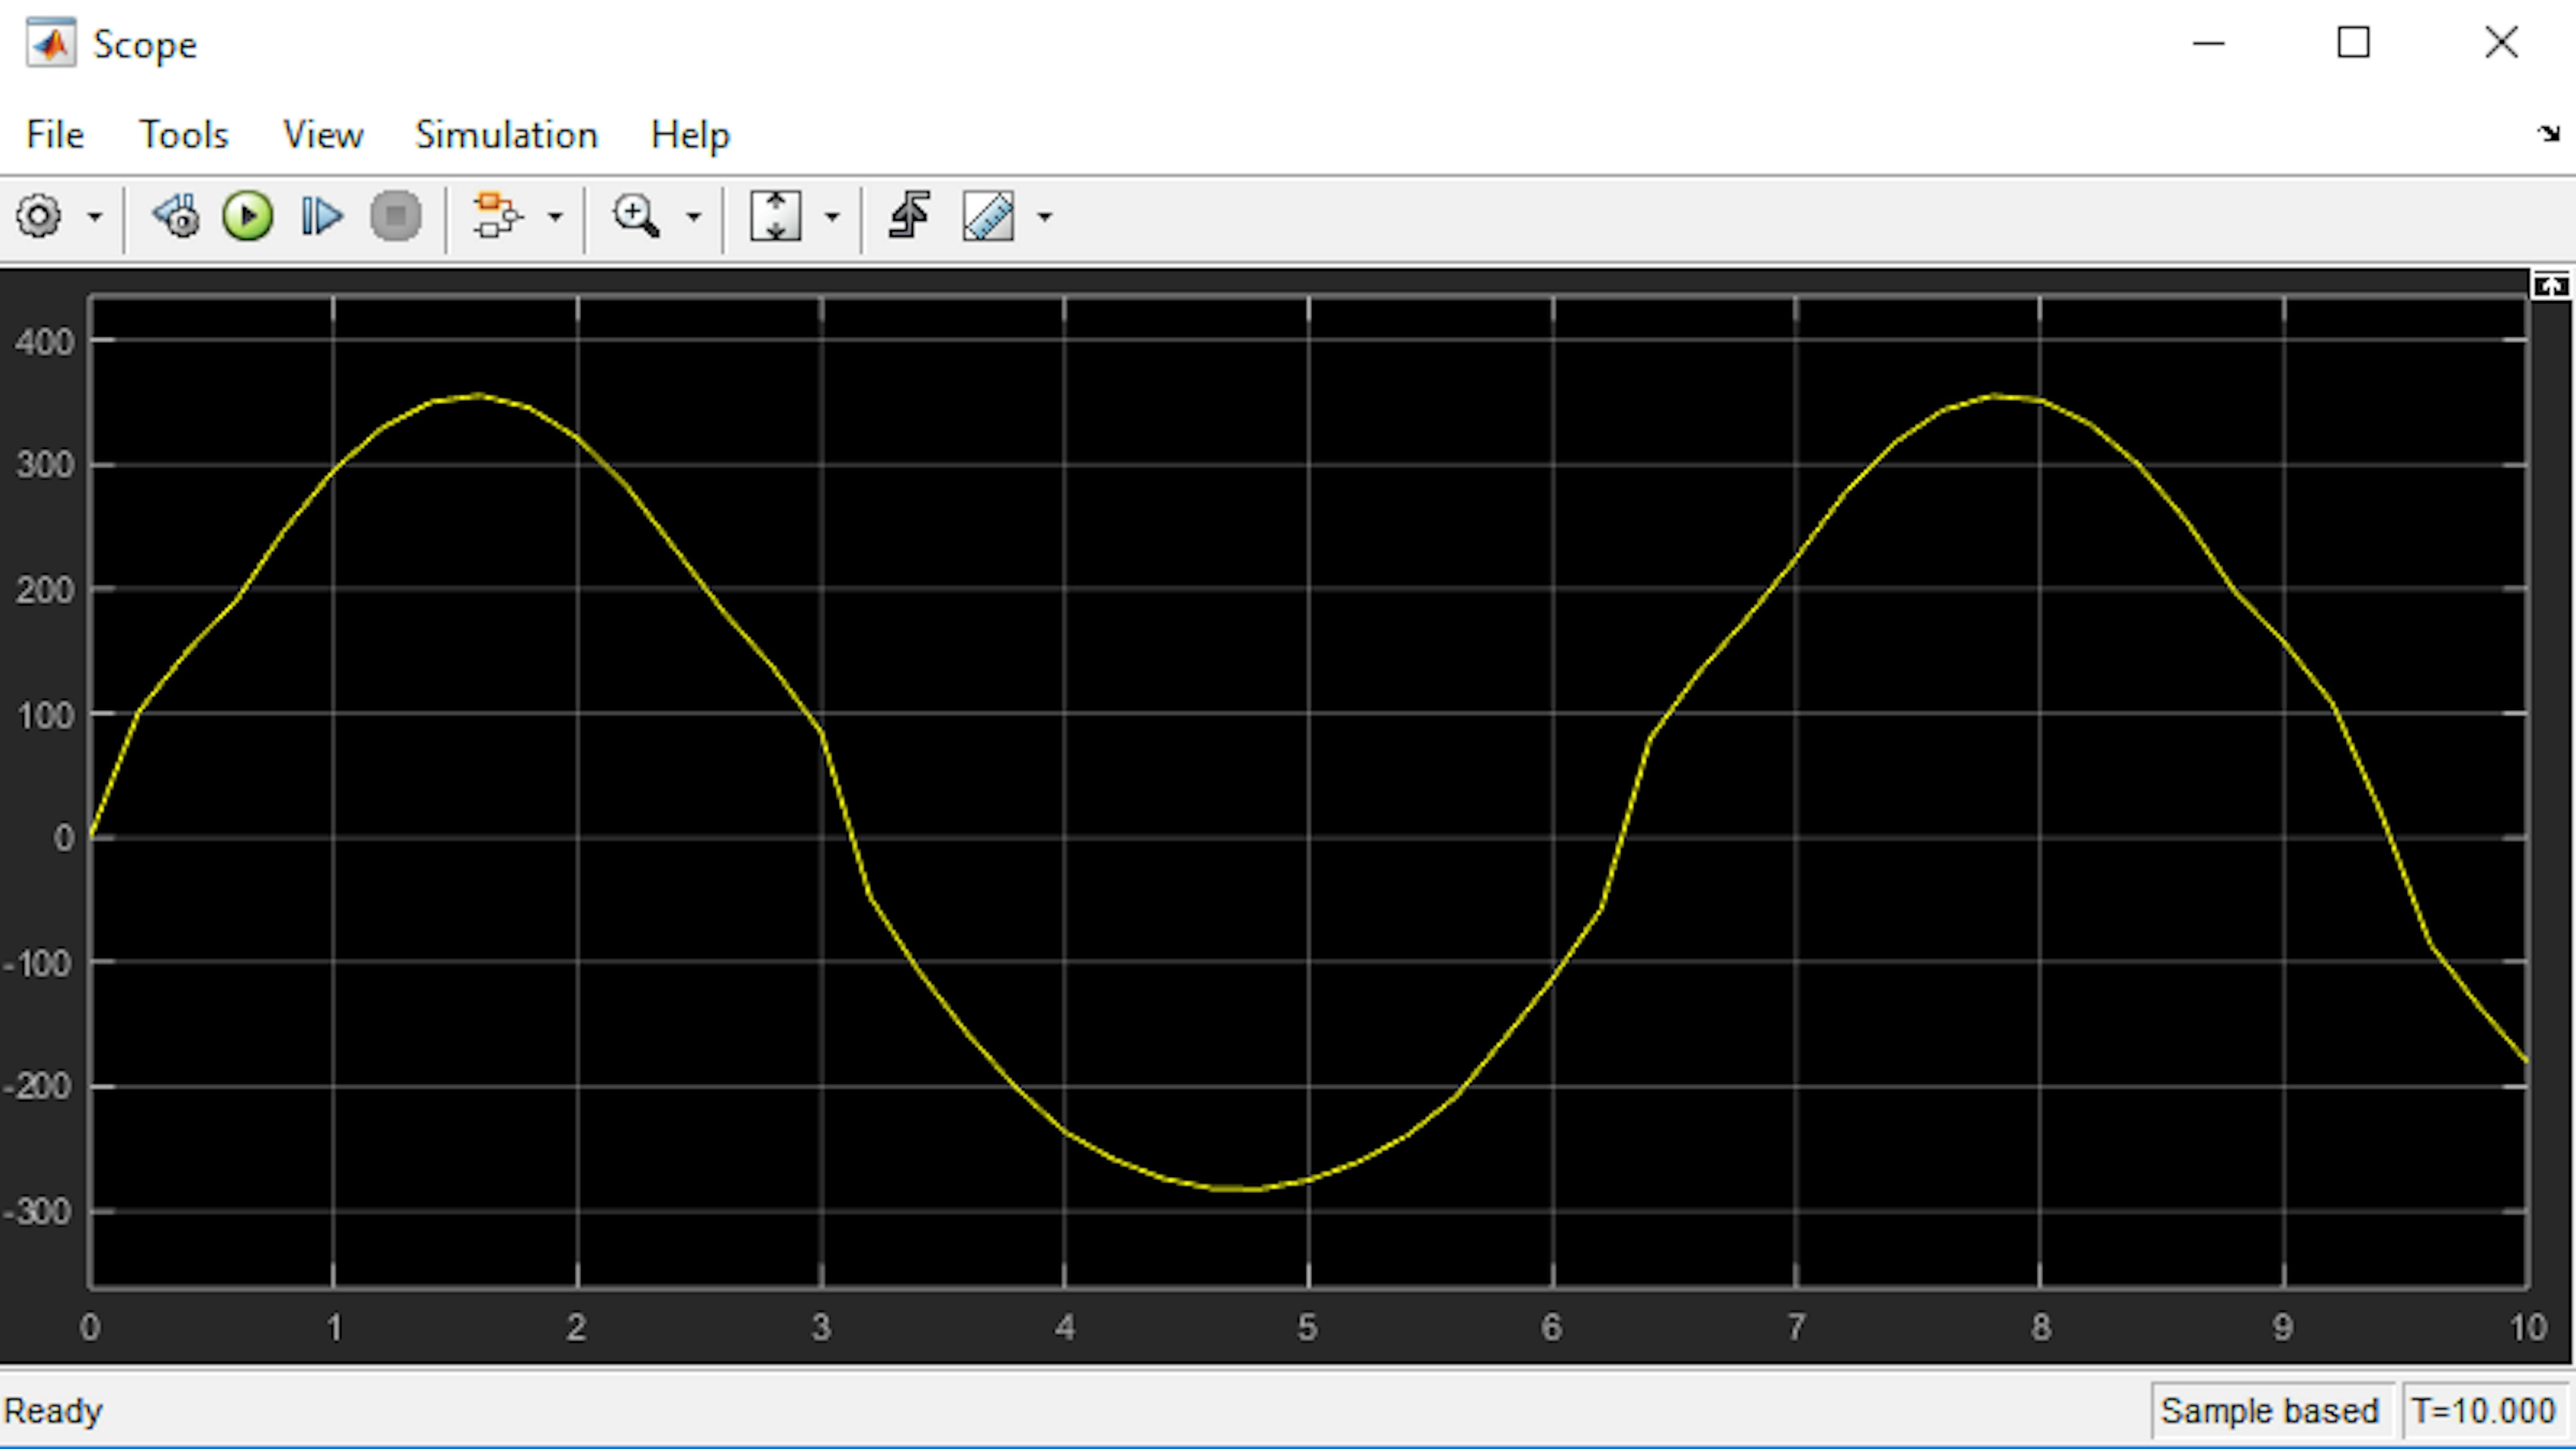Click the Sample based status label
The width and height of the screenshot is (2576, 1449).
2269,1410
